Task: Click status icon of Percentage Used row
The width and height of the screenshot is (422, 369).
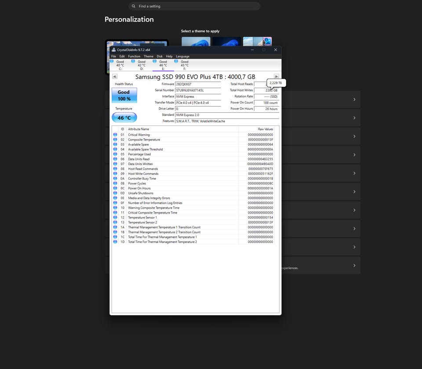Action: tap(115, 154)
